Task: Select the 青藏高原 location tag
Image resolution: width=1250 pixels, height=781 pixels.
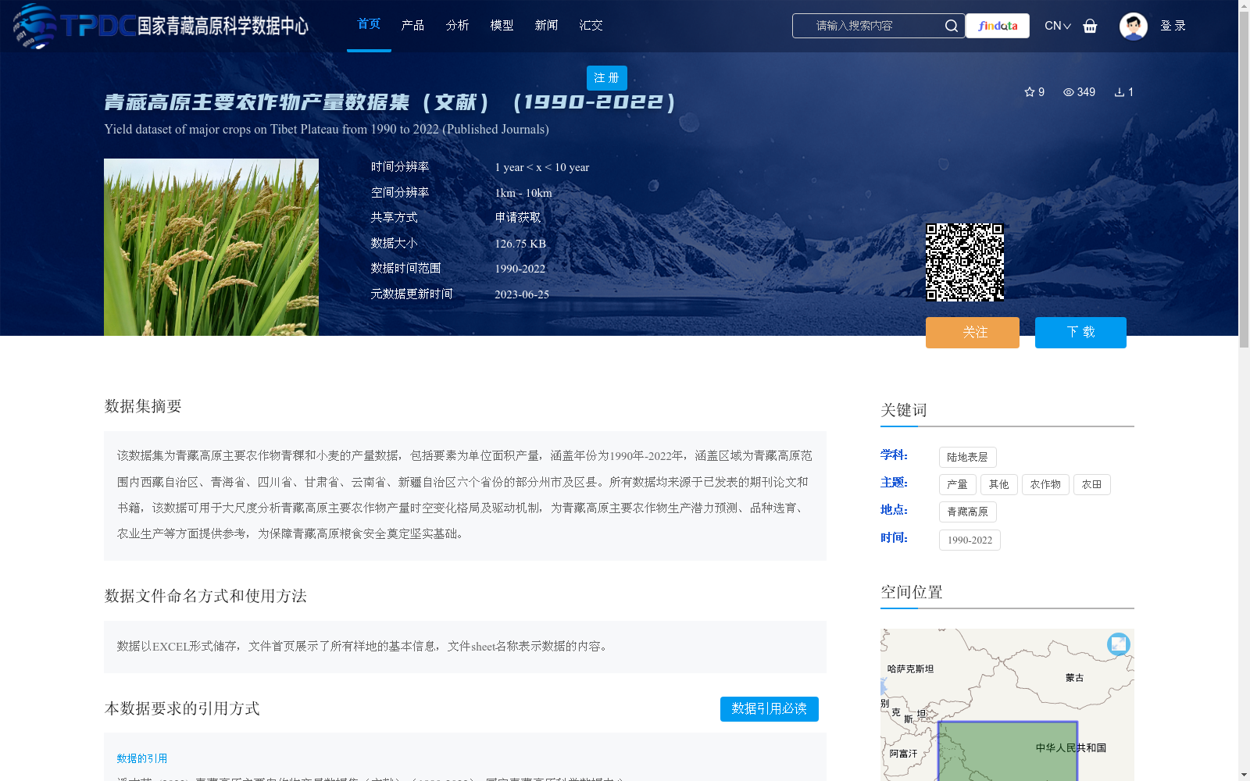Action: tap(967, 512)
